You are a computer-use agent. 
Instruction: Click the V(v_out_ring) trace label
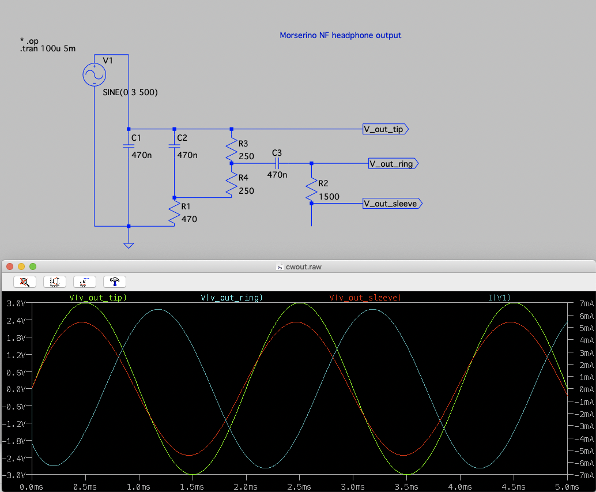tap(232, 297)
